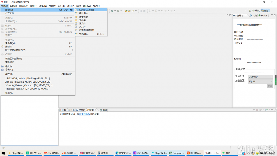Image resolution: width=277 pixels, height=156 pixels.
Task: Open the 编程 menu
Action: 79,6
